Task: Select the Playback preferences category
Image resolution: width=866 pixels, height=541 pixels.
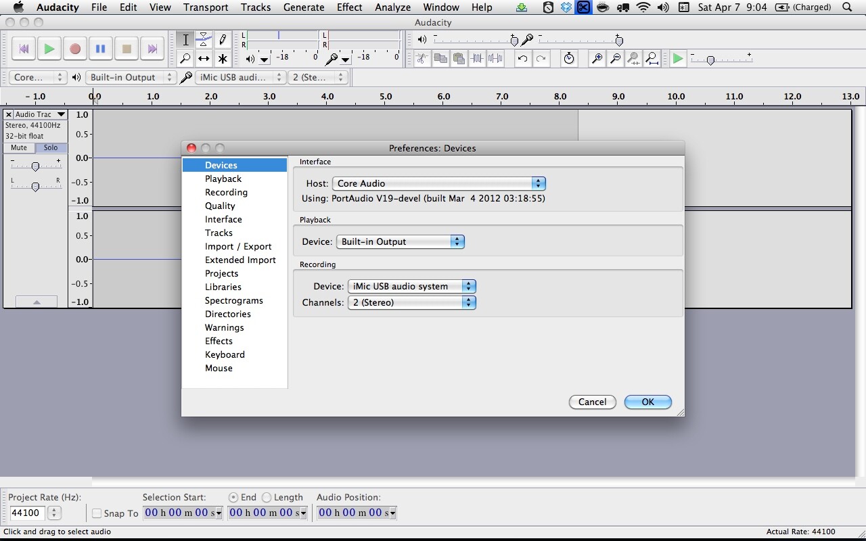Action: pos(223,179)
